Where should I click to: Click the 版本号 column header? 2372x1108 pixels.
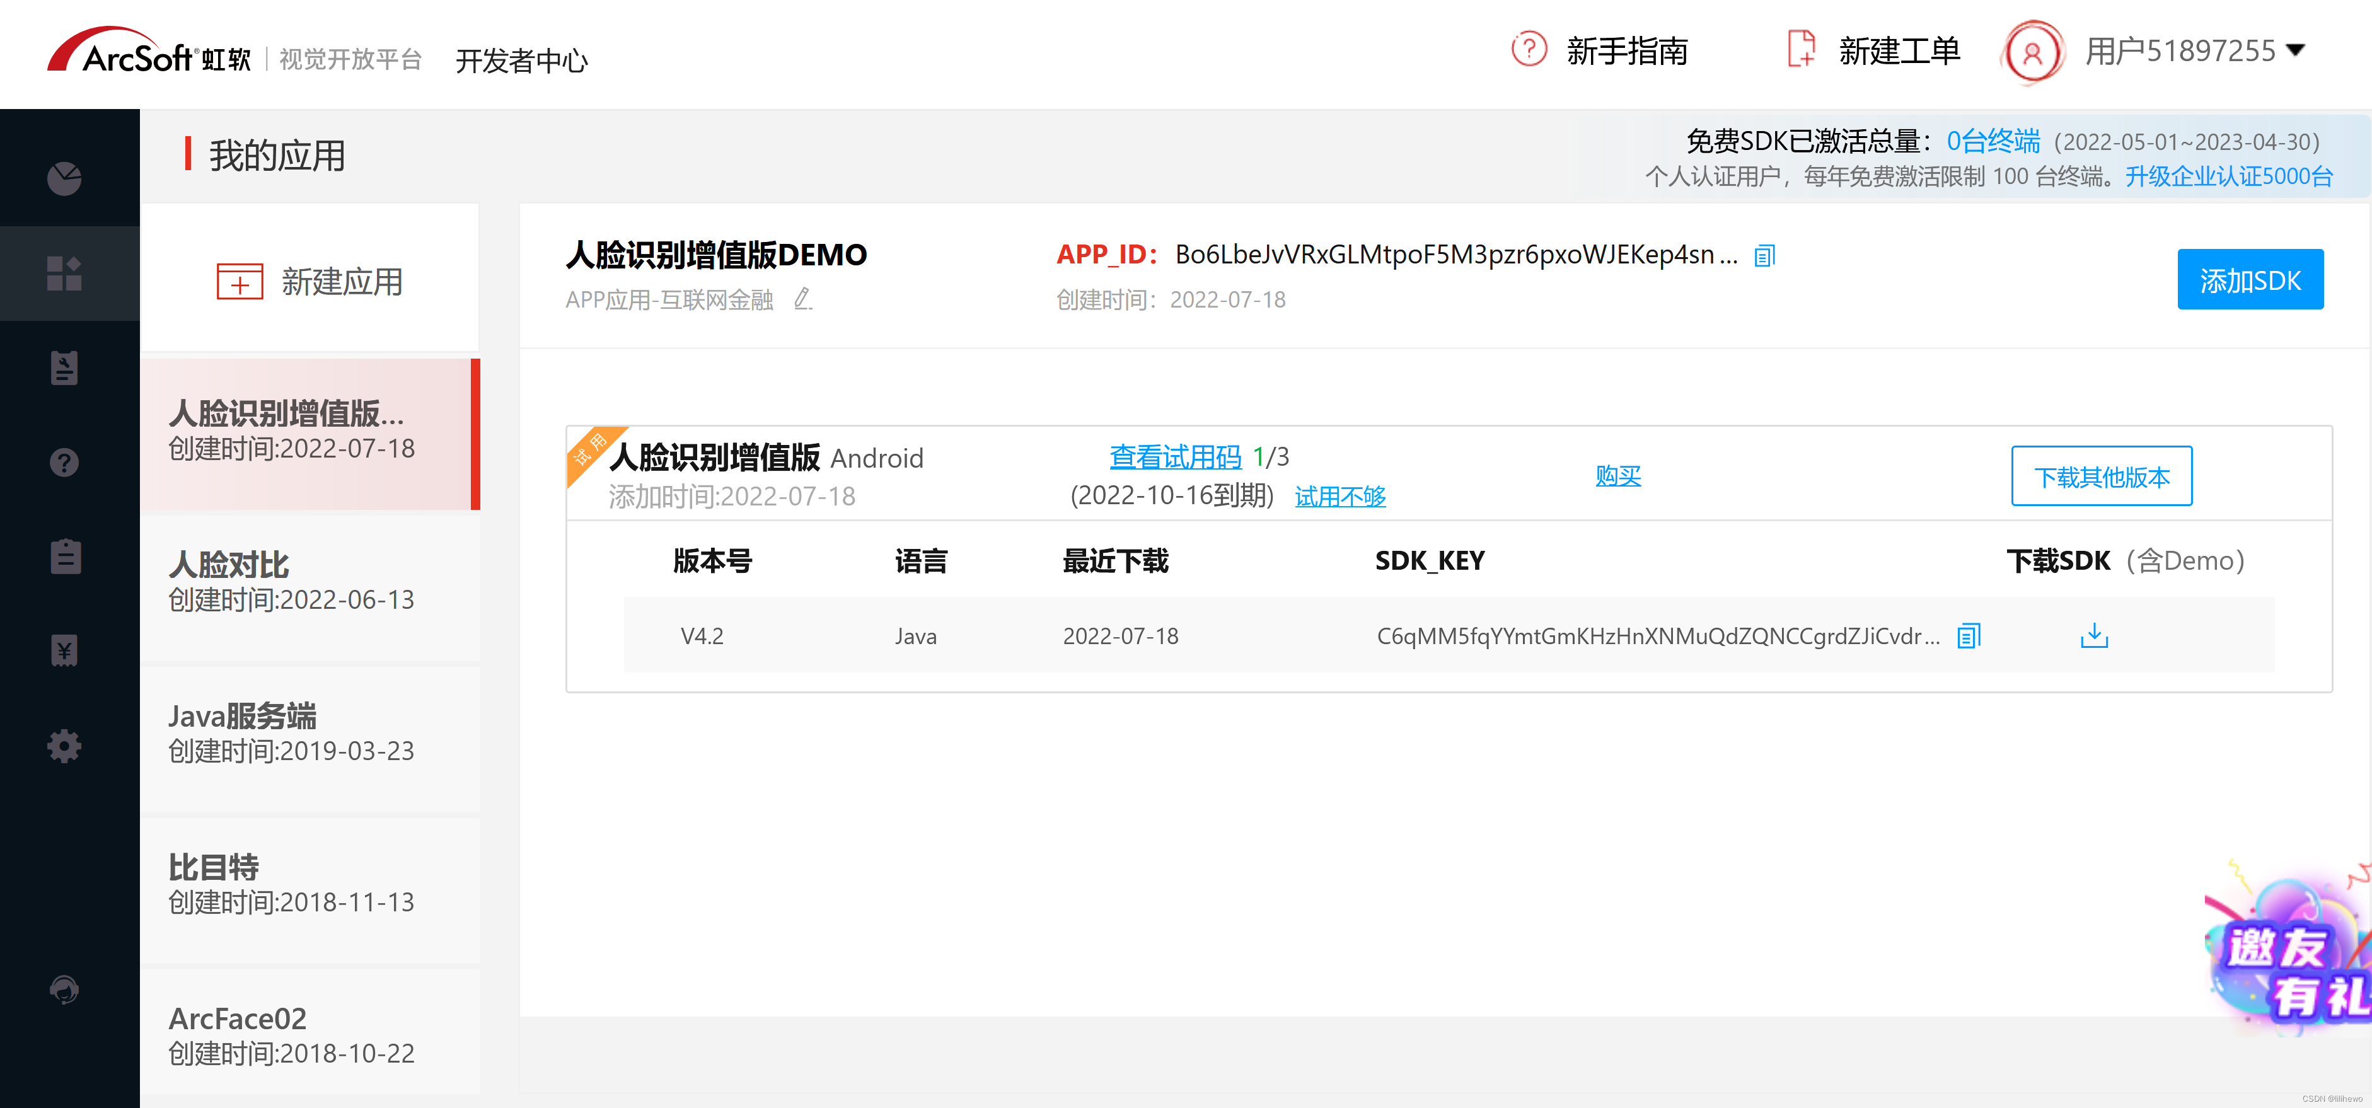click(x=713, y=561)
